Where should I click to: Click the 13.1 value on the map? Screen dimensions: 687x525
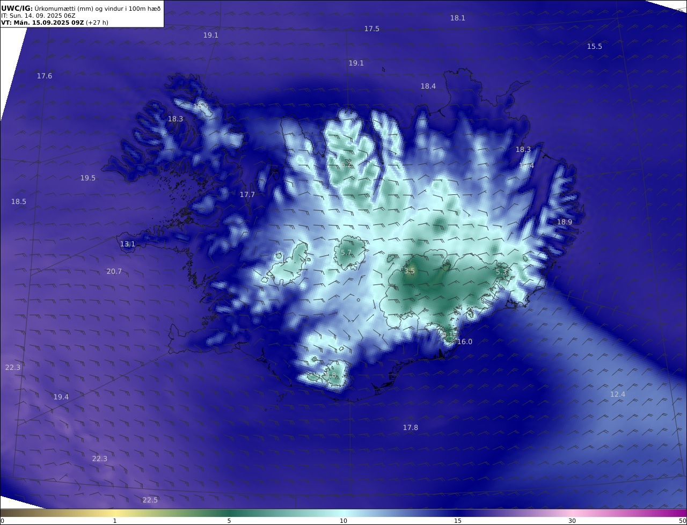pos(127,244)
